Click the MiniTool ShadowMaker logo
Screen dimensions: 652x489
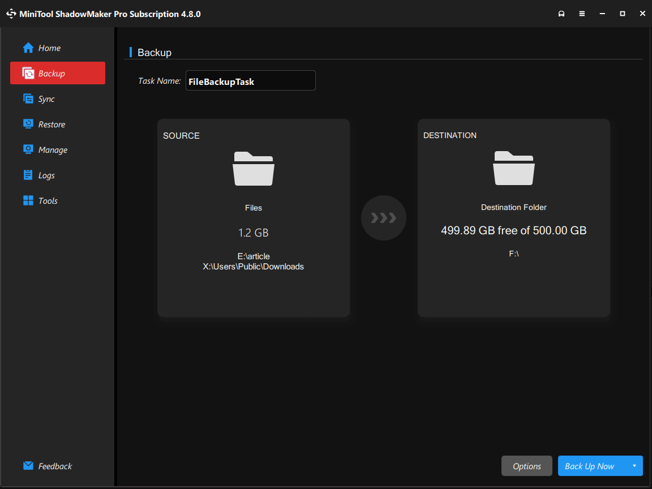tap(11, 13)
